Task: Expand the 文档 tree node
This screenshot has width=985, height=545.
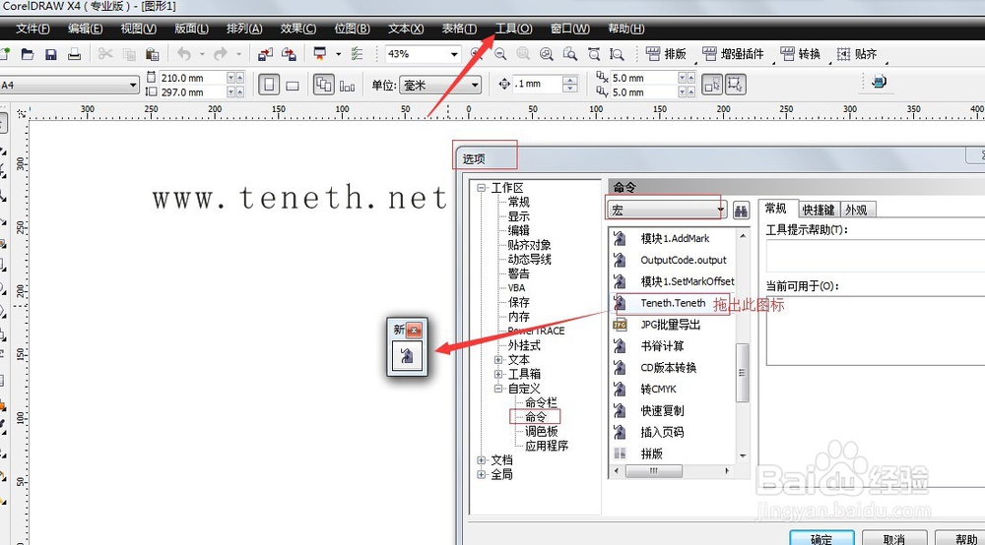Action: pos(482,460)
